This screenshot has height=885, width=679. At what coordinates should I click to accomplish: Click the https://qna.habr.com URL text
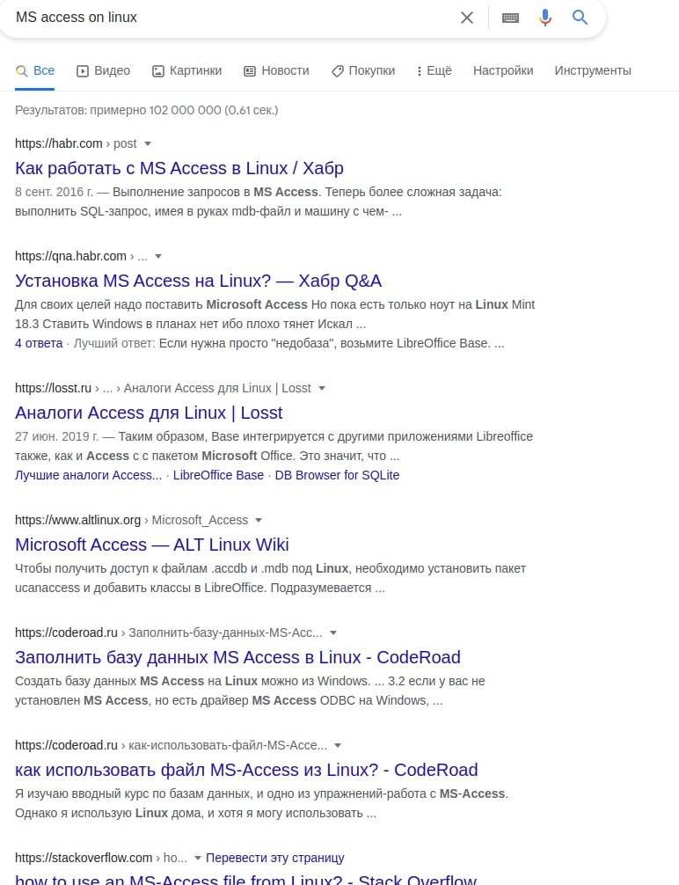[x=70, y=256]
